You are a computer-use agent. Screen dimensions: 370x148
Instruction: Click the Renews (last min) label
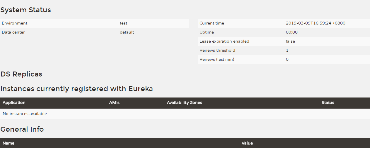pyautogui.click(x=217, y=60)
